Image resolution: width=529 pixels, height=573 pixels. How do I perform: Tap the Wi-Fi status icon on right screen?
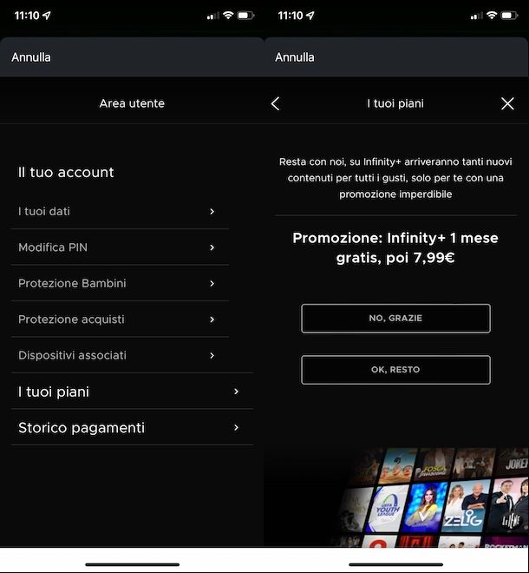pyautogui.click(x=492, y=16)
